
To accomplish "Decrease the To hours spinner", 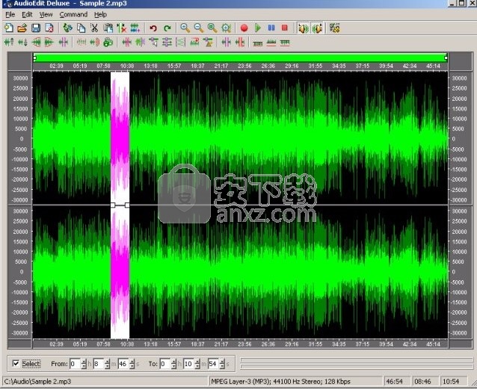I will pos(173,366).
